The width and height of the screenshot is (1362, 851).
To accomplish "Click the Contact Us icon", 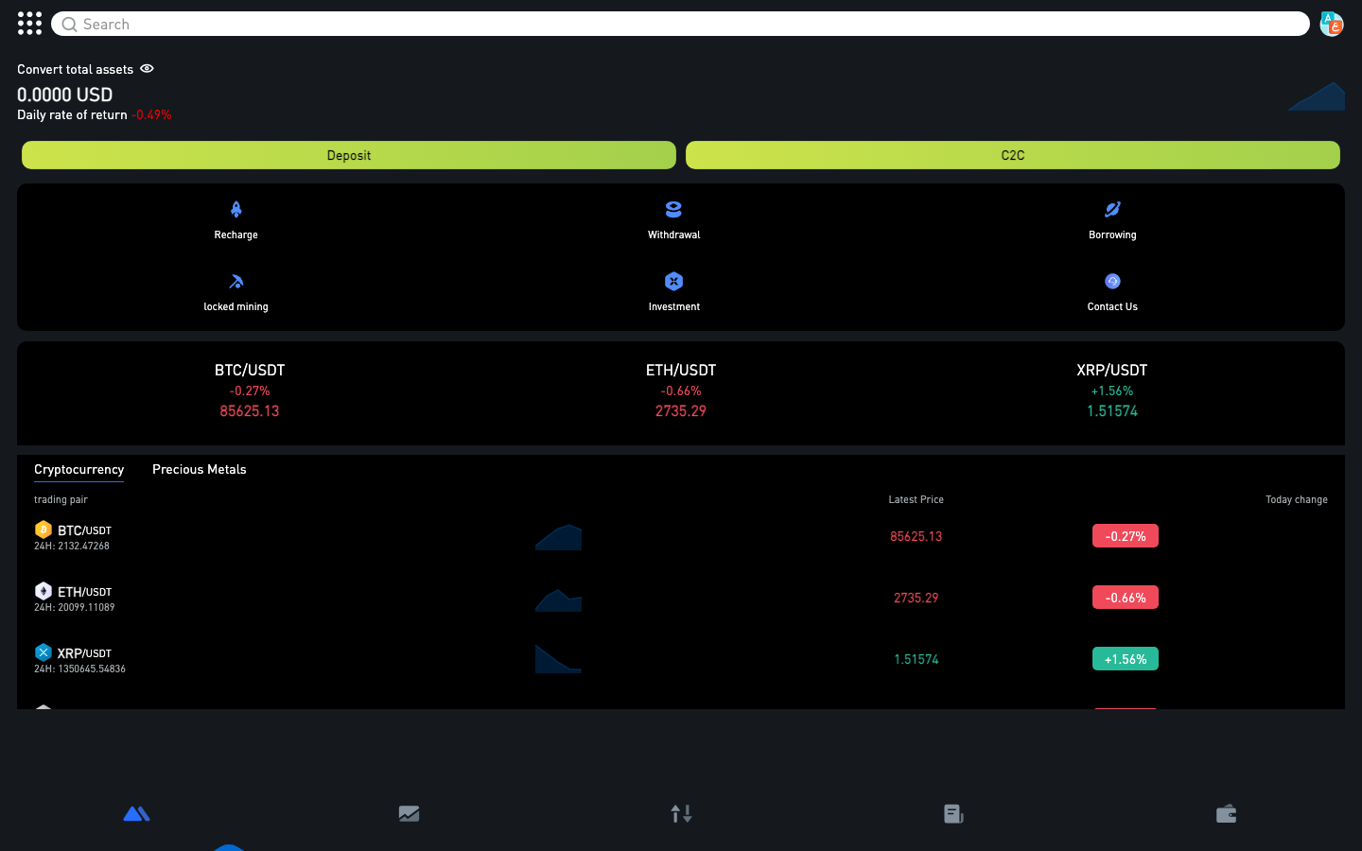I will point(1112,281).
